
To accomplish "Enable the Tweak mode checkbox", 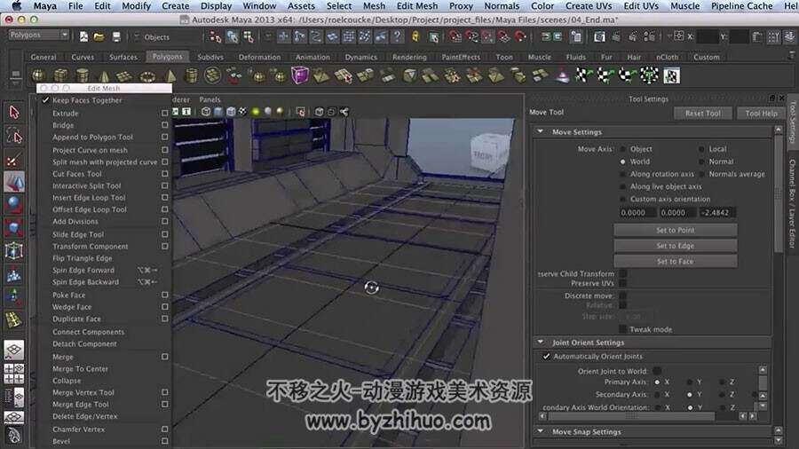I will pyautogui.click(x=622, y=329).
